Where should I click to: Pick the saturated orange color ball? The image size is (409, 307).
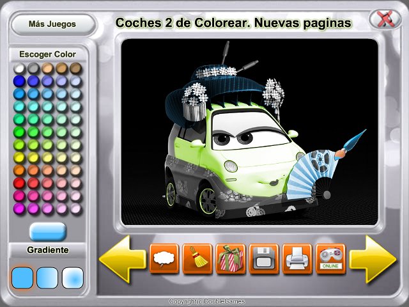(x=19, y=171)
